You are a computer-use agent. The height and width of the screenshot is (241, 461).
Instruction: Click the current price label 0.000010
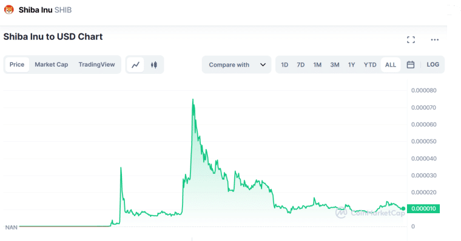(423, 209)
